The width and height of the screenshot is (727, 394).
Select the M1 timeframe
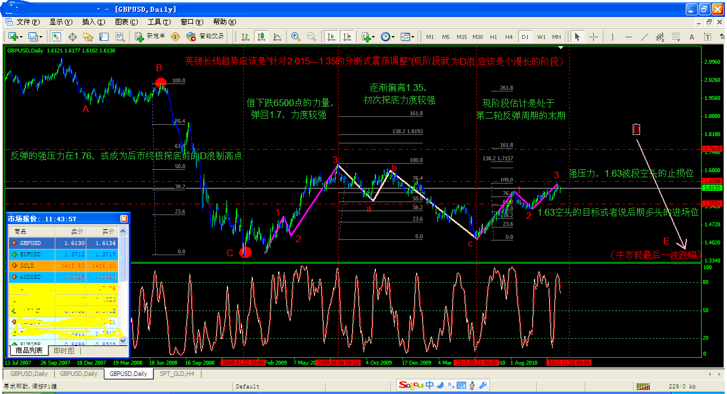coord(430,37)
